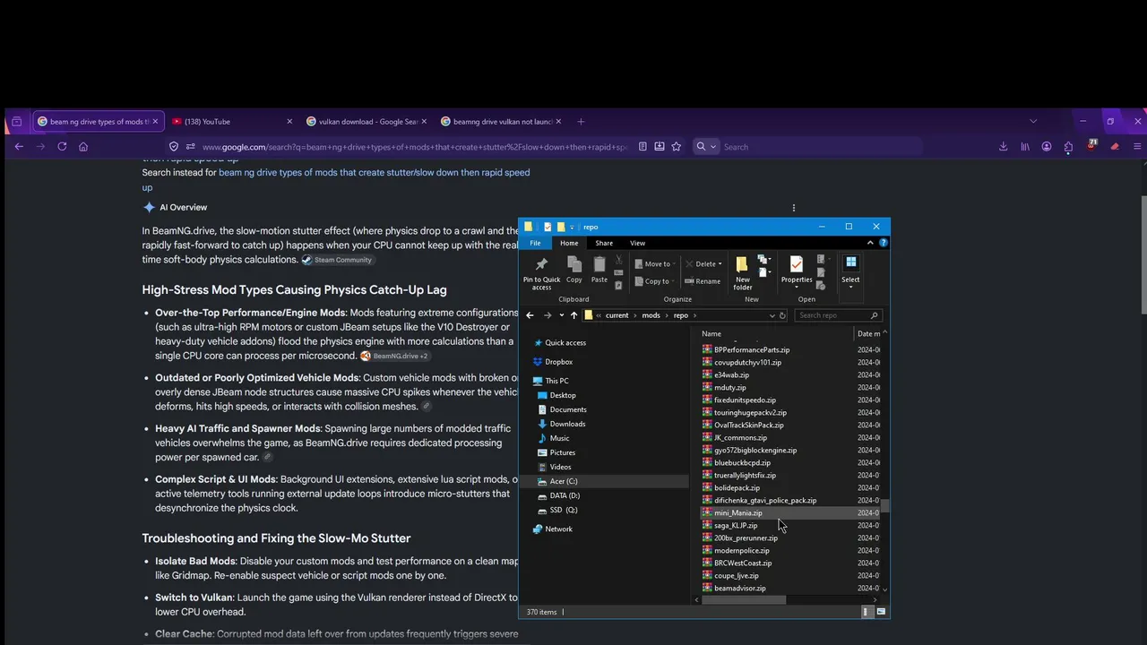Open SSD (Q:) drive in navigation pane
The width and height of the screenshot is (1147, 645).
click(x=564, y=510)
